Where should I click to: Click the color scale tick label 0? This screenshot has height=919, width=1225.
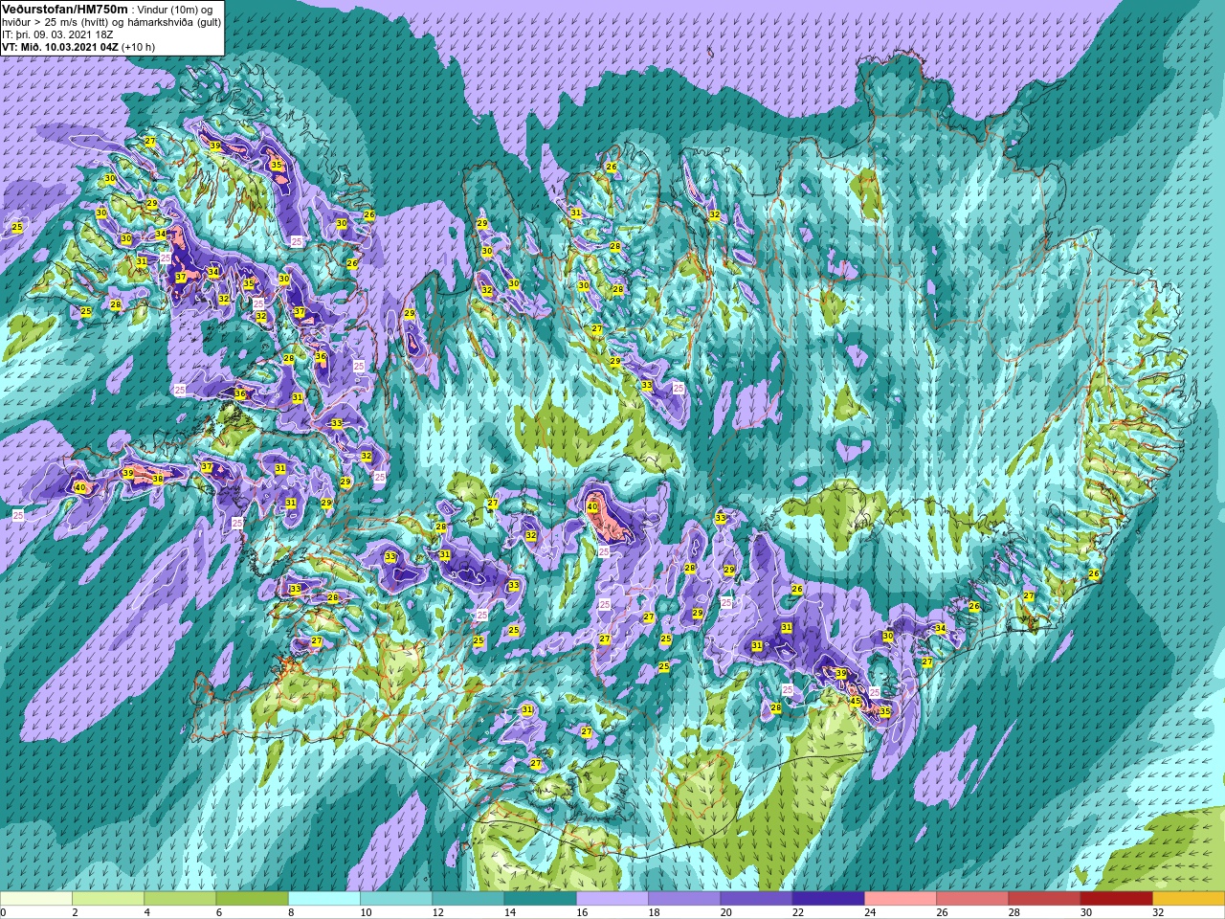coord(3,912)
